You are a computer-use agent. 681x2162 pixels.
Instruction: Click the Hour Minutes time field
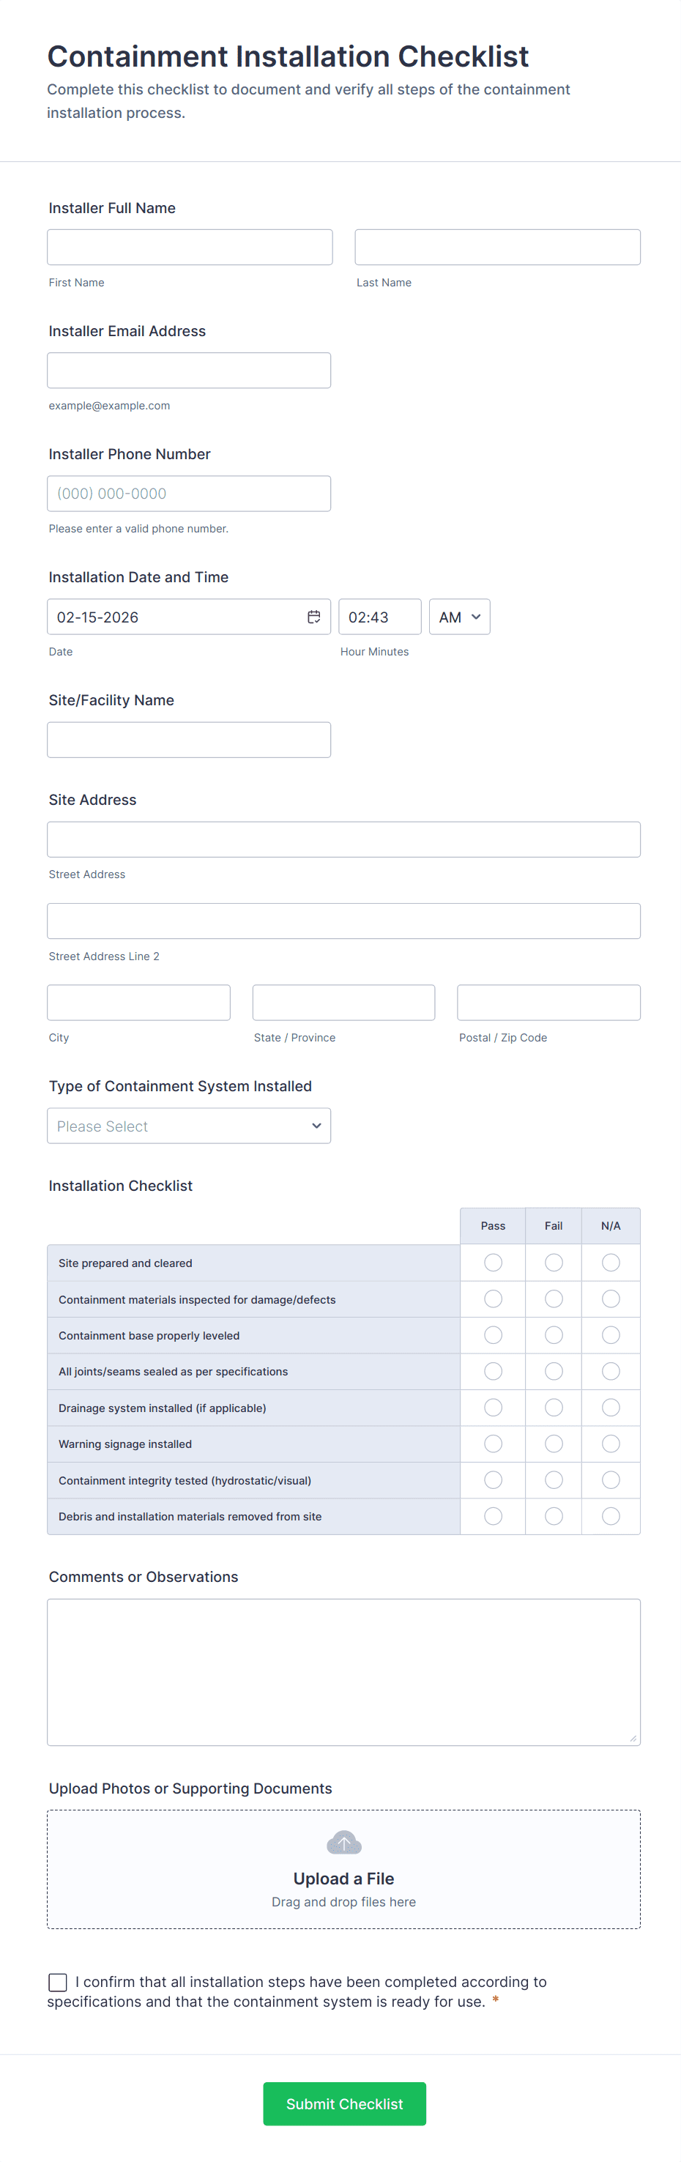tap(379, 617)
